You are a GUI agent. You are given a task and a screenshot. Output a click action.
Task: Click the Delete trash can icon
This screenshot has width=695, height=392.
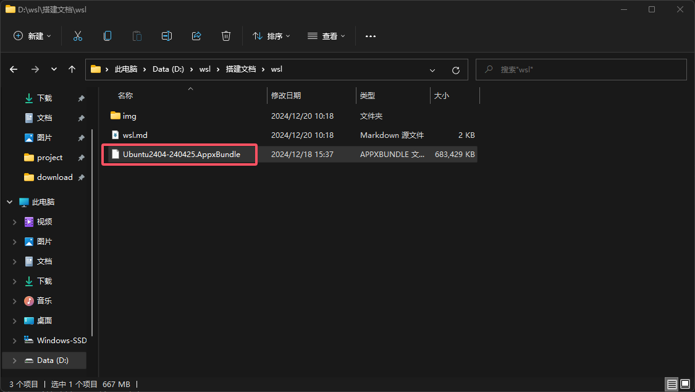[x=226, y=36]
